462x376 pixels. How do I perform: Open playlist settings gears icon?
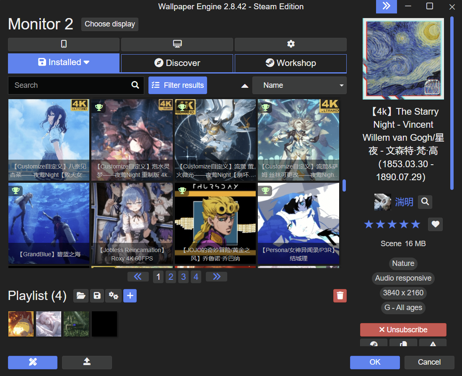114,296
